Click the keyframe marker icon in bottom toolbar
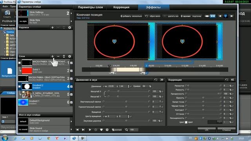The width and height of the screenshot is (251, 141). (x=101, y=130)
